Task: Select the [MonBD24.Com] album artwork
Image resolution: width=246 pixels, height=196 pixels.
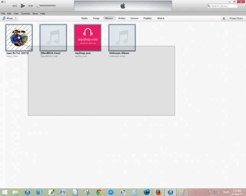Action: pyautogui.click(x=53, y=38)
